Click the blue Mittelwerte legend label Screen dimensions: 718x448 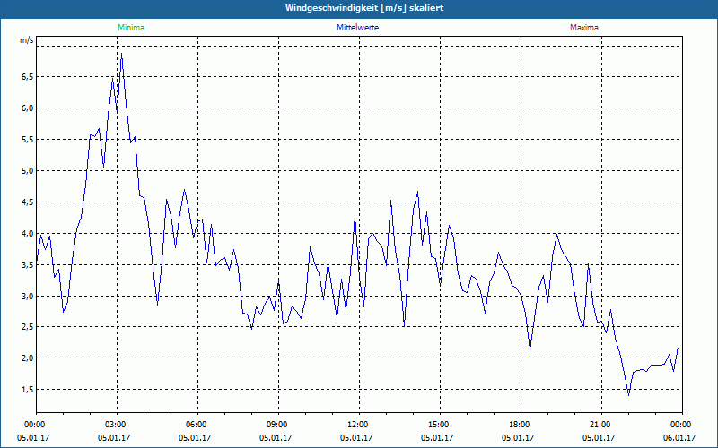coord(357,28)
